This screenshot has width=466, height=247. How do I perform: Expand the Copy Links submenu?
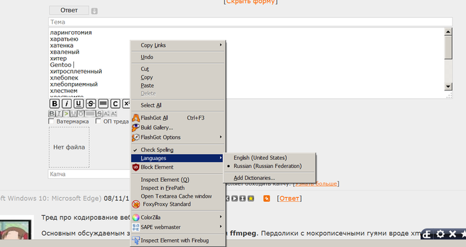point(178,45)
